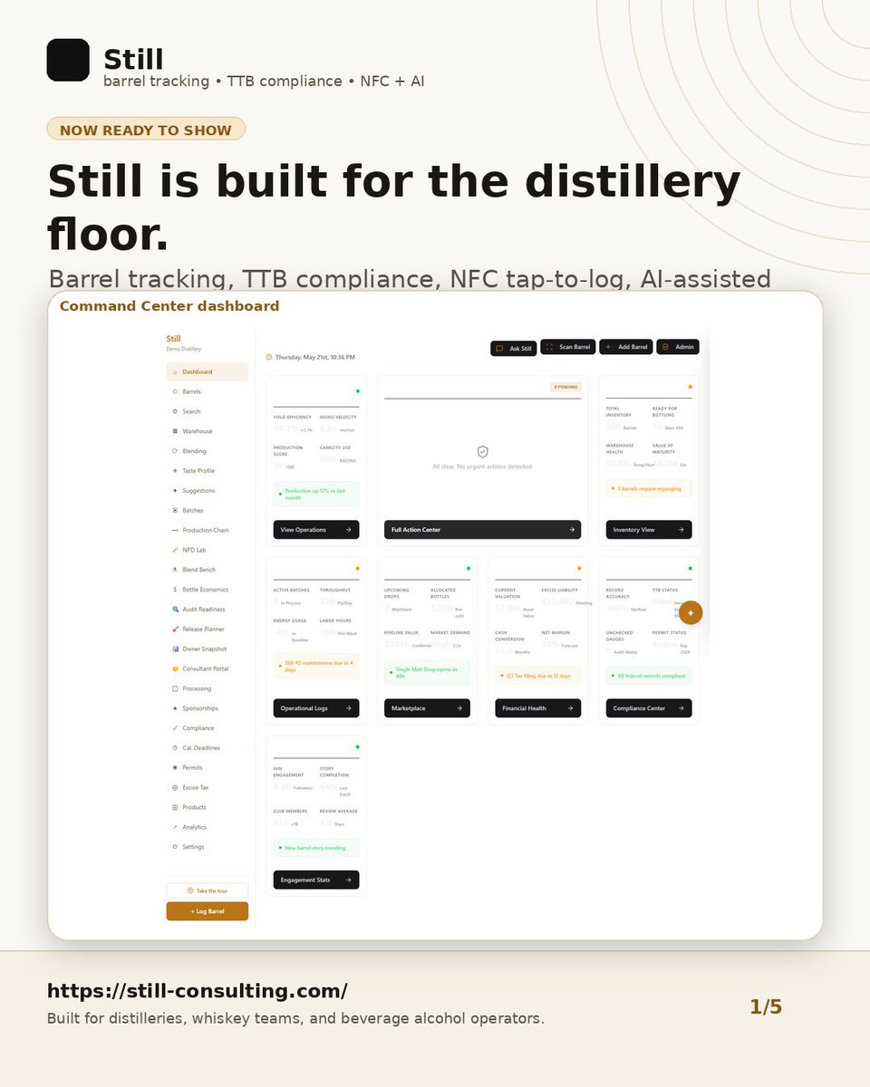Click the Blend Bench sidebar icon
870x1087 pixels.
coord(175,570)
